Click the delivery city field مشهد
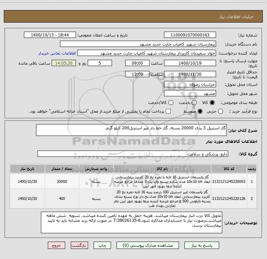 [x=190, y=94]
